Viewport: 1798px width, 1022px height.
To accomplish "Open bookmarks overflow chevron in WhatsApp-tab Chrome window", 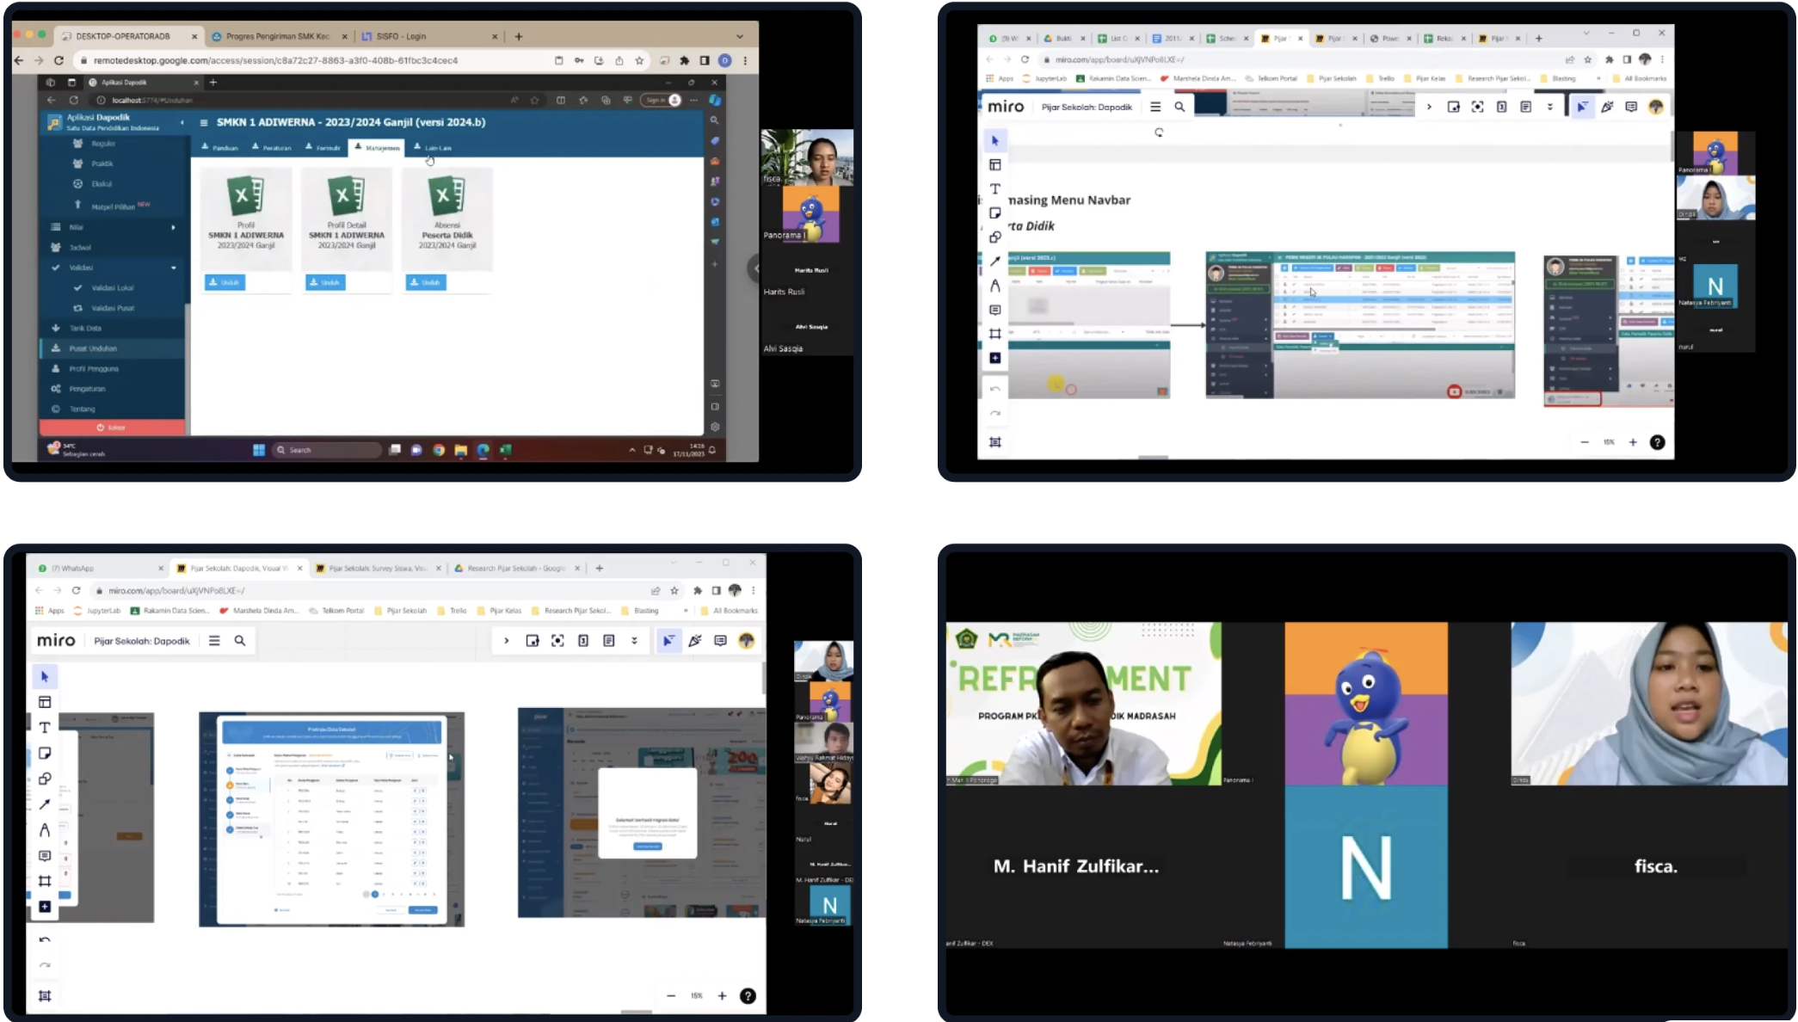I will coord(686,610).
